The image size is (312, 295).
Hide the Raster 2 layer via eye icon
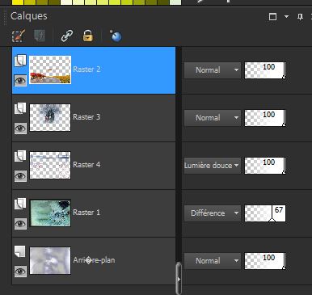click(x=20, y=80)
